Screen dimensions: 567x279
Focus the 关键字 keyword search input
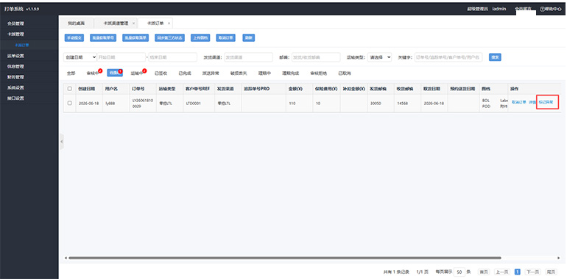click(x=448, y=57)
